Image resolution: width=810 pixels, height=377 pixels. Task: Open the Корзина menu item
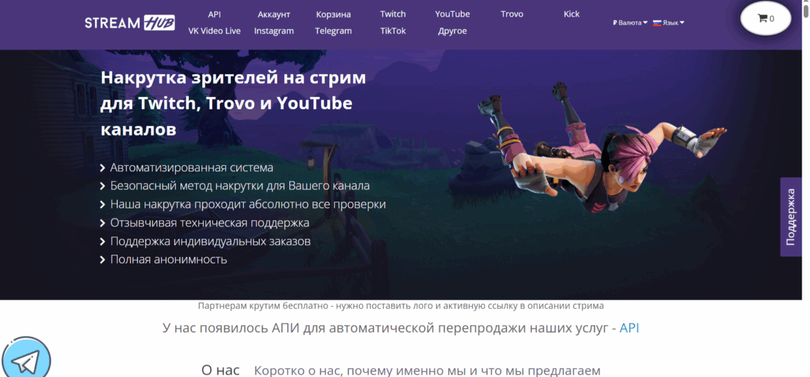coord(333,14)
